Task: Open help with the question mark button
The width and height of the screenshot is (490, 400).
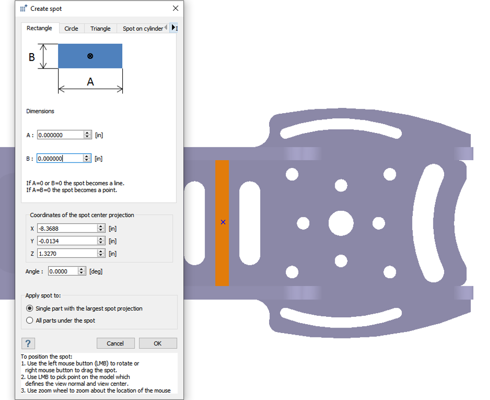Action: point(28,343)
